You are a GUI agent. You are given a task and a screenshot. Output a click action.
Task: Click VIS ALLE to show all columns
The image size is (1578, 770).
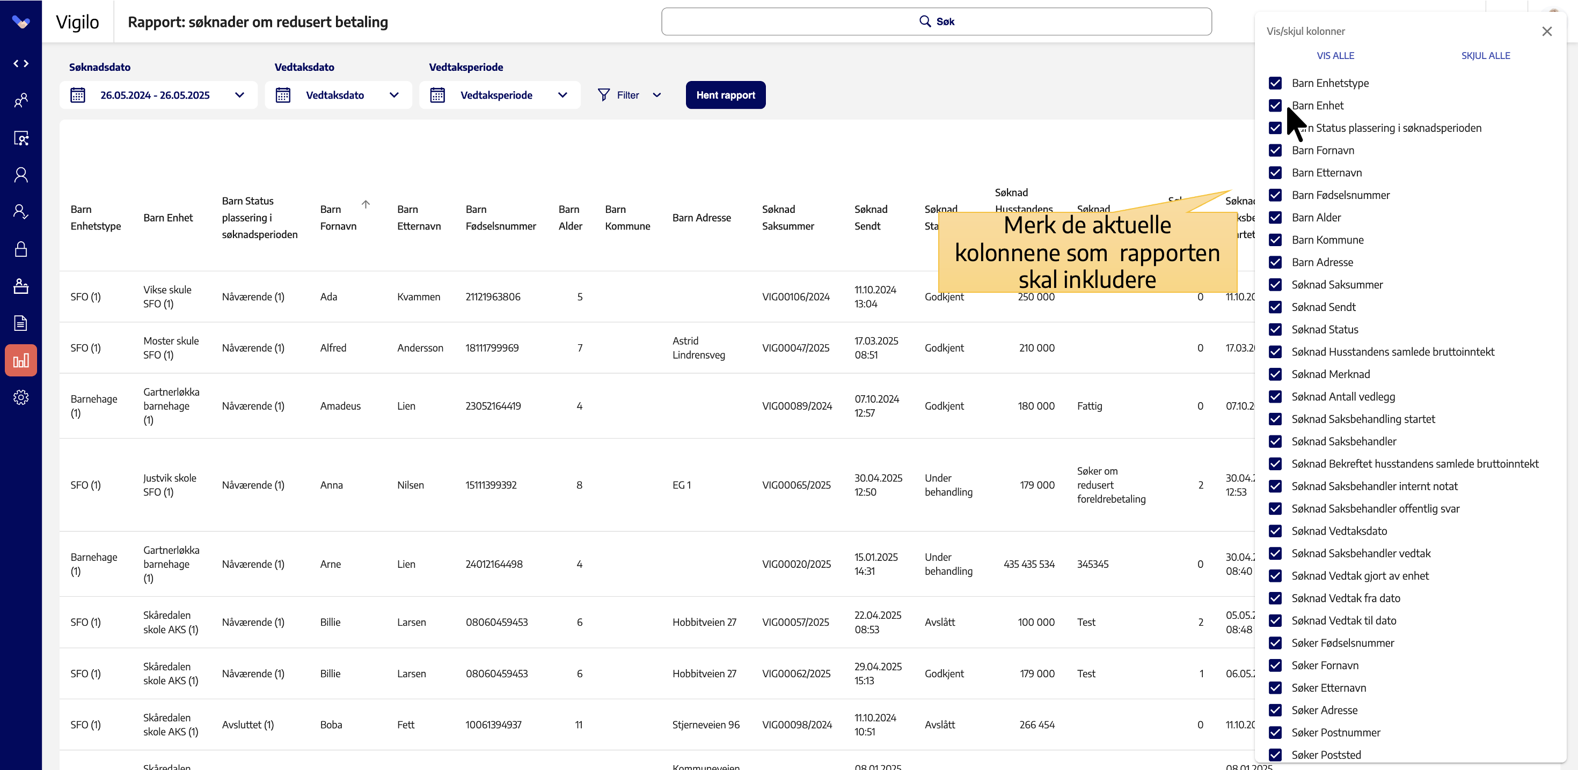click(1335, 56)
